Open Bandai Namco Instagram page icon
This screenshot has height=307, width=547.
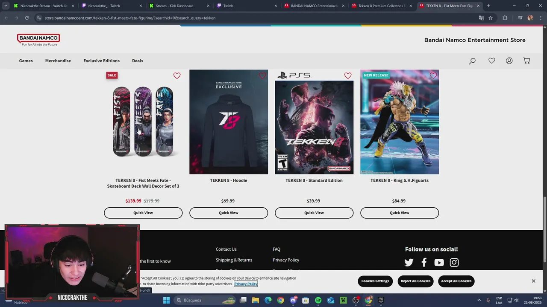[454, 263]
